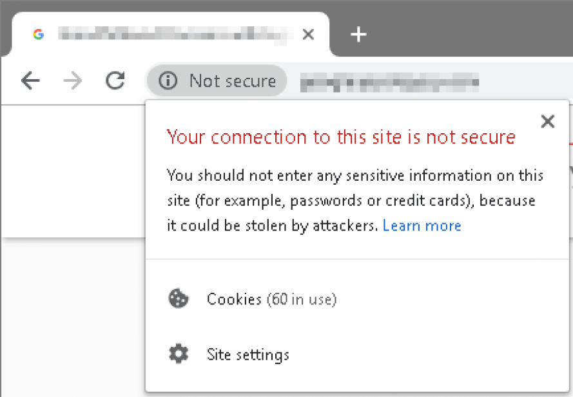This screenshot has width=573, height=397.
Task: Open the "Learn more" link
Action: (x=422, y=226)
